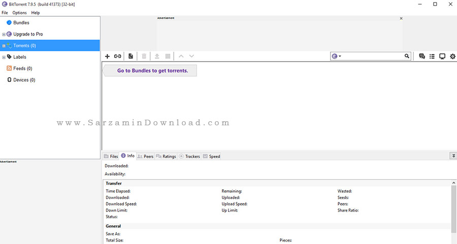Click the Transfer section header
457x244 pixels.
(114, 184)
